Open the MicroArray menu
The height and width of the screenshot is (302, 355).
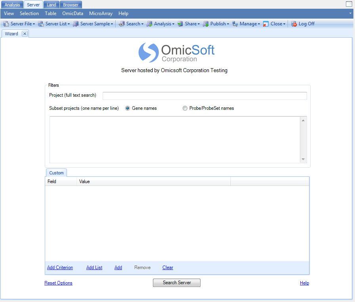[x=101, y=13]
